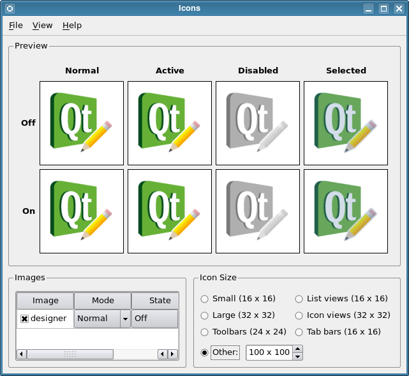The height and width of the screenshot is (376, 409).
Task: Open the File menu
Action: 16,26
